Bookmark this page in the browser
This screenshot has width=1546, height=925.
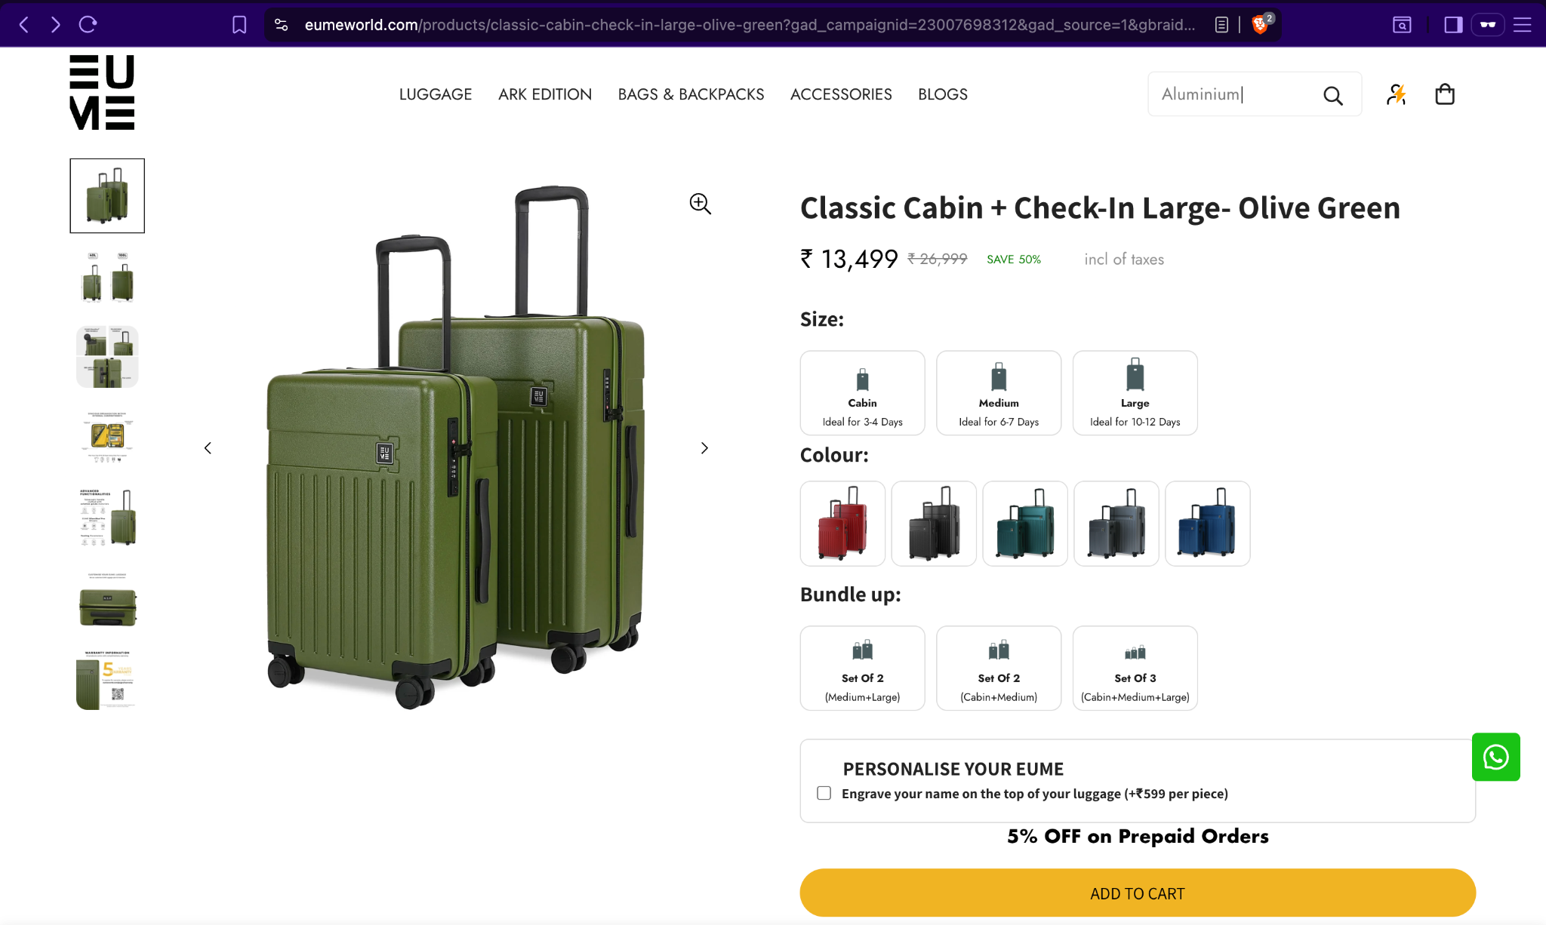[x=239, y=25]
